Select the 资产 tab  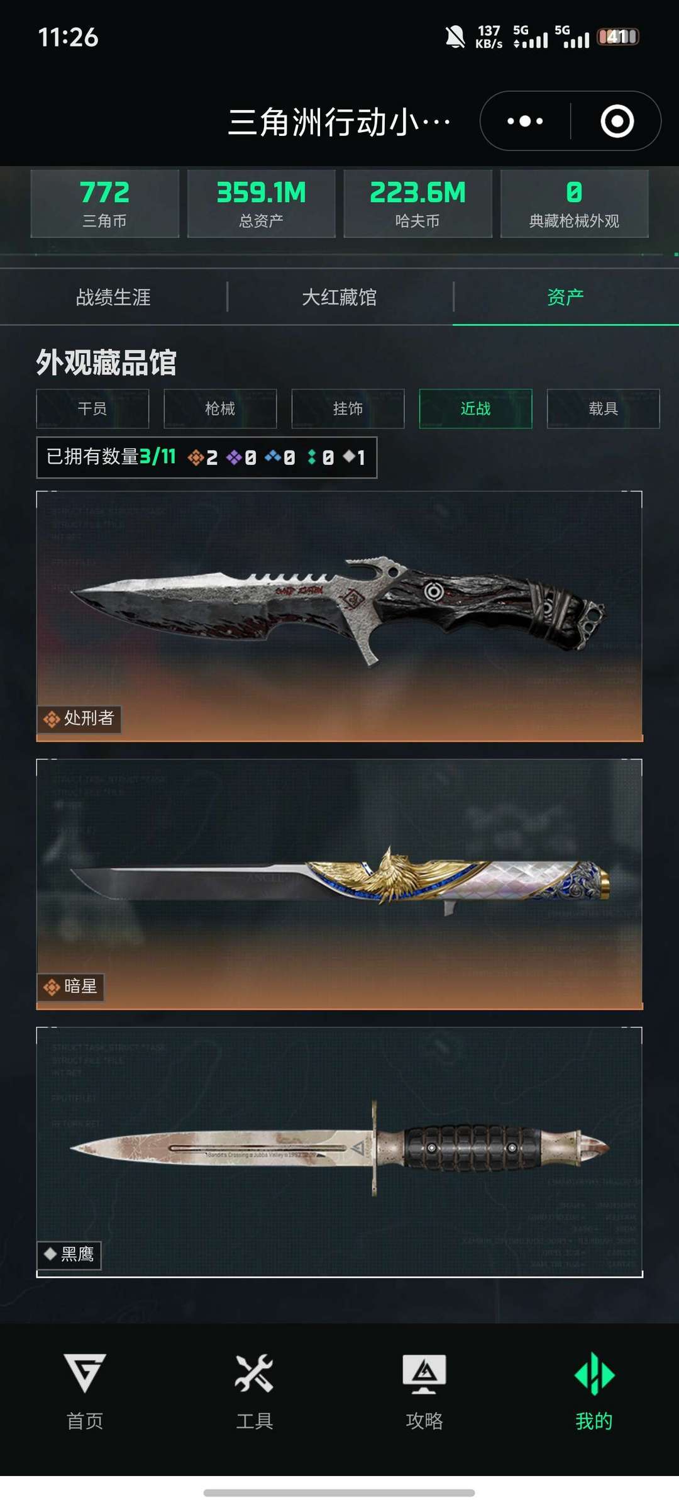[x=565, y=297]
